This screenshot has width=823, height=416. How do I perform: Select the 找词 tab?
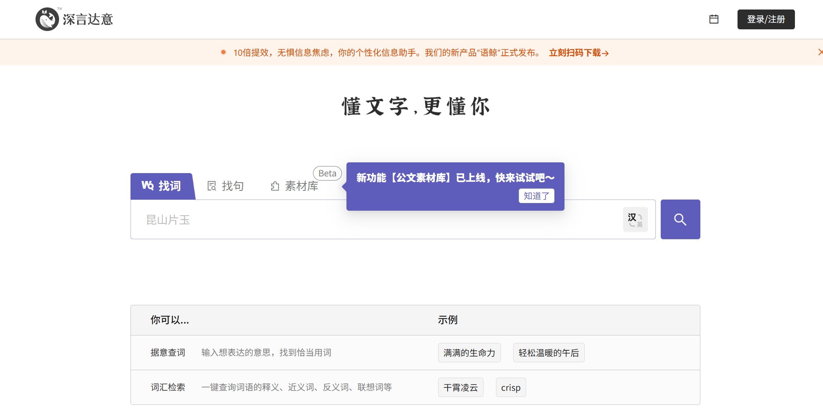pos(162,186)
